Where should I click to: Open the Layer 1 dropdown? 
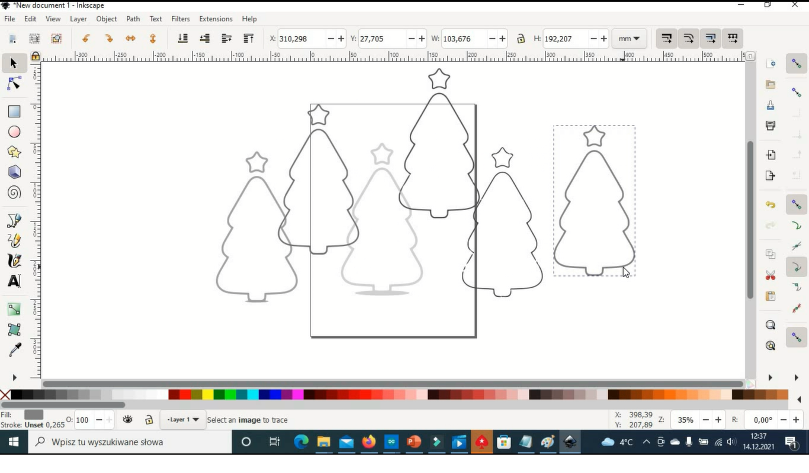(x=182, y=420)
